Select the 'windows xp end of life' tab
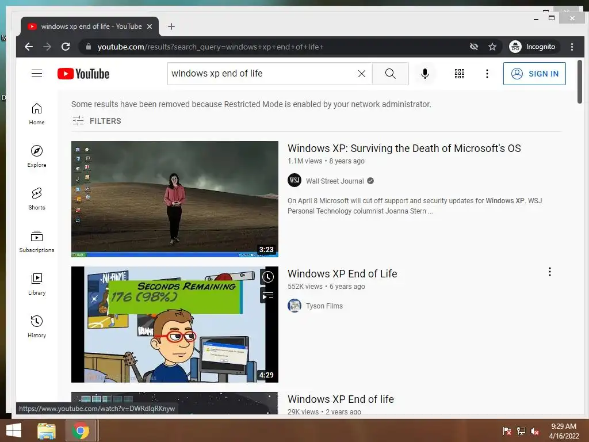 pos(90,26)
